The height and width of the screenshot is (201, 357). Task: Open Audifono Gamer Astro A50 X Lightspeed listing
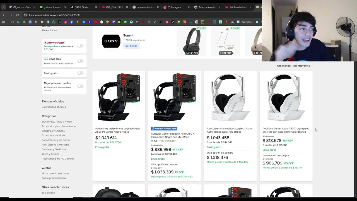(x=286, y=130)
